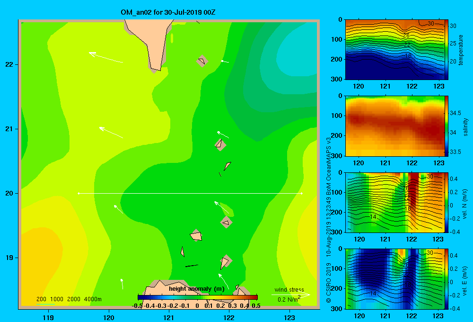Click longitude label '123' on map axis
Screen dimensions: 473x322
(x=289, y=317)
